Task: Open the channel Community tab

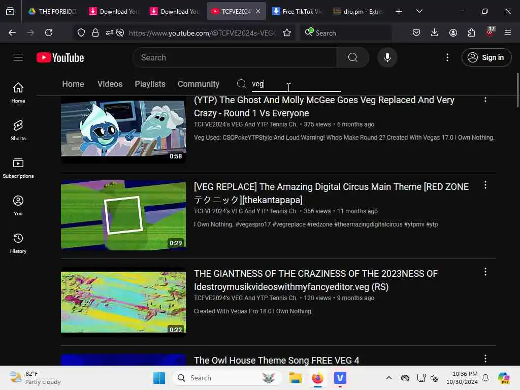Action: tap(199, 84)
